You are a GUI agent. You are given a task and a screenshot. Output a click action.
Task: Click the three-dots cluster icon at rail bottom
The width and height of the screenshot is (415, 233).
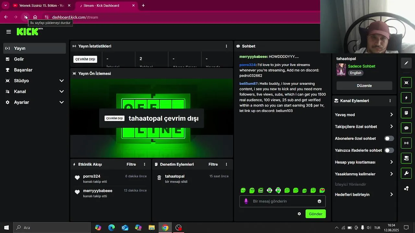[x=406, y=188]
